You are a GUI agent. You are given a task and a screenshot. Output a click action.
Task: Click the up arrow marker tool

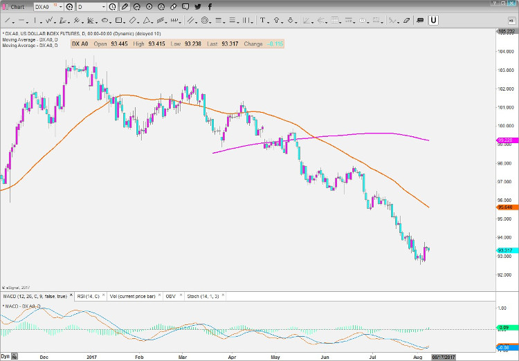276,20
